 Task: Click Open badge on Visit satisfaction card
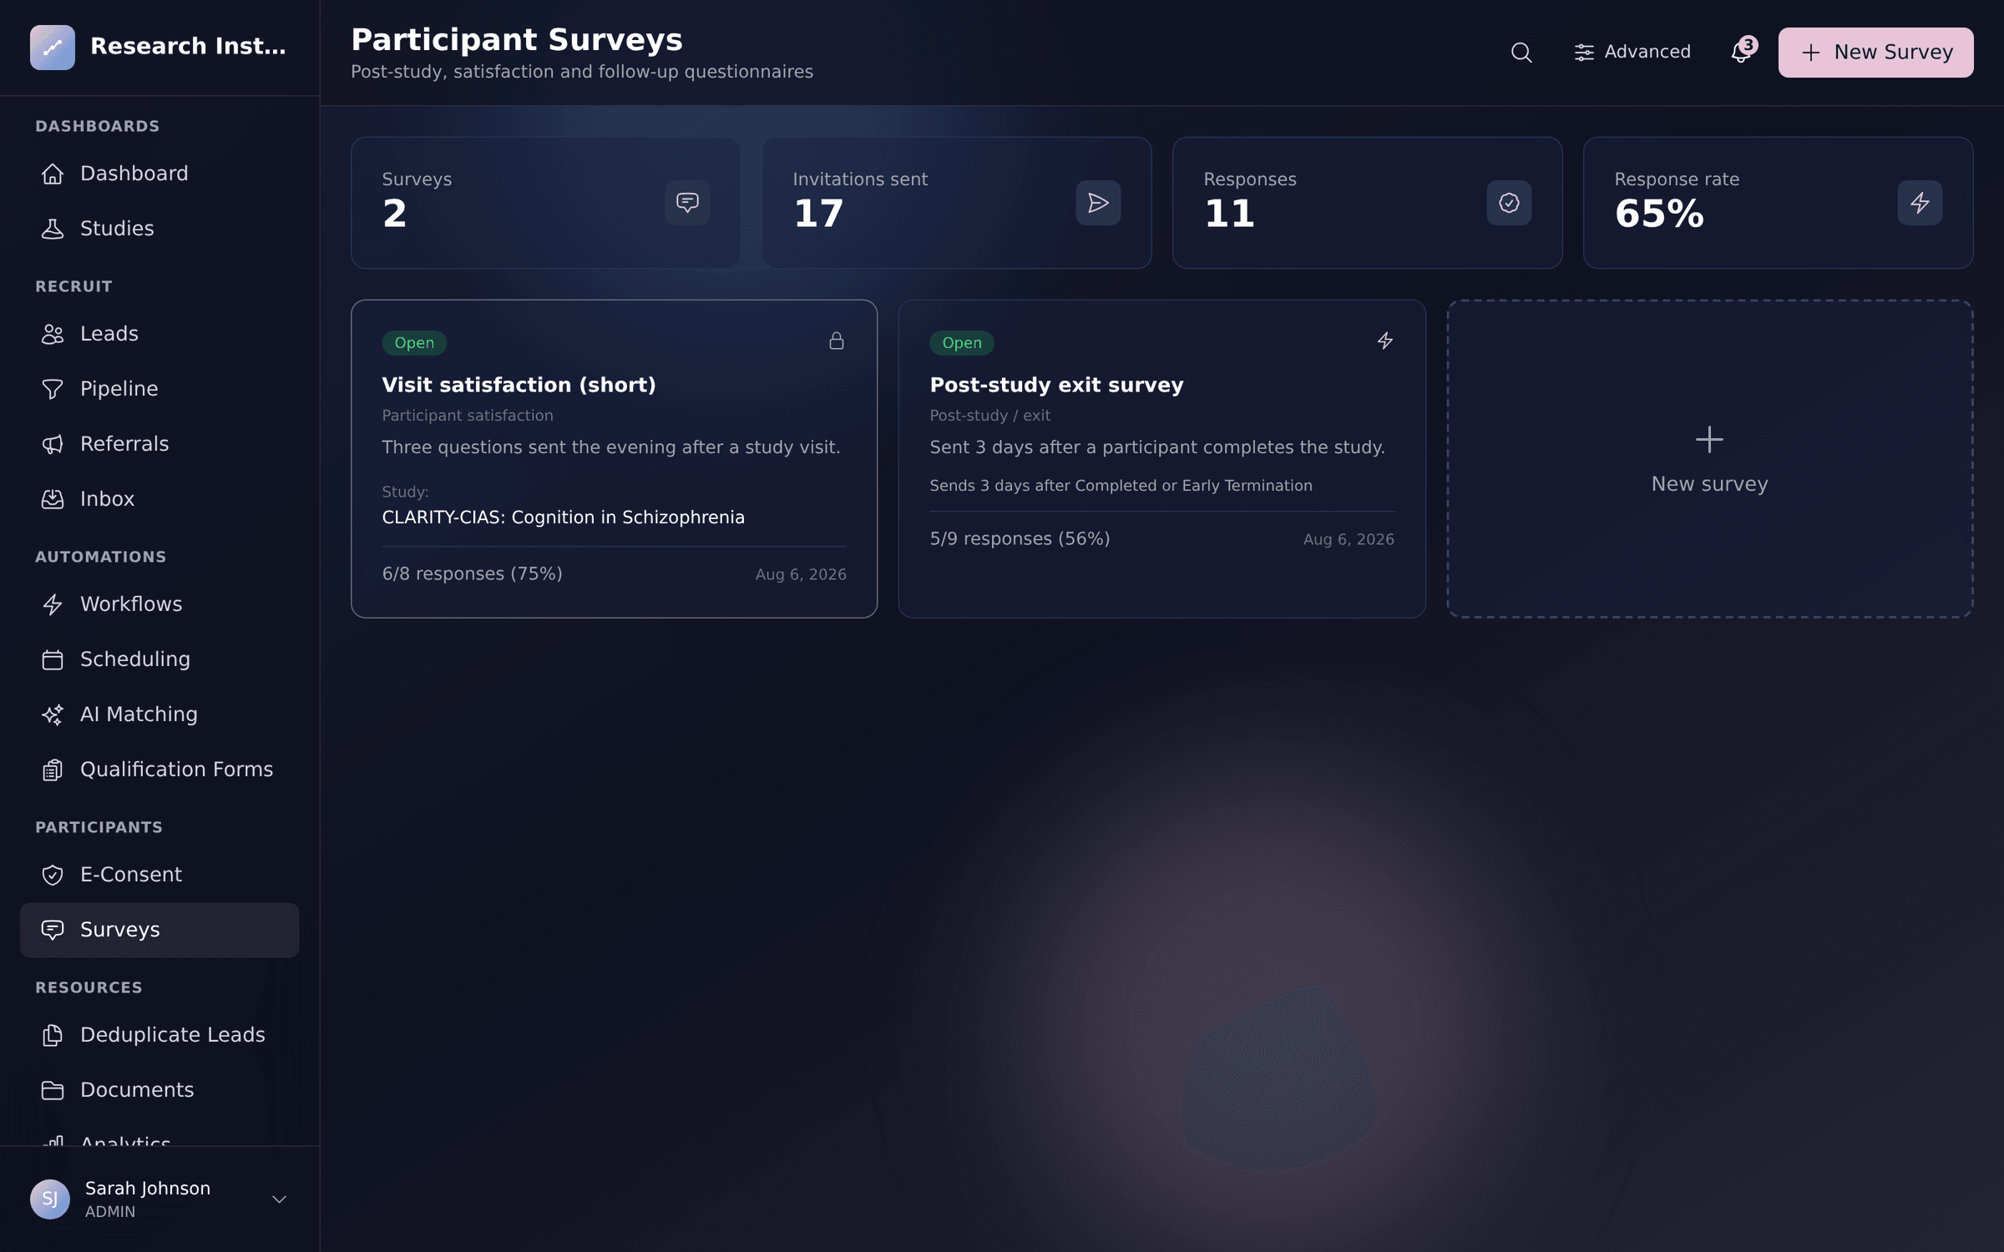(414, 343)
